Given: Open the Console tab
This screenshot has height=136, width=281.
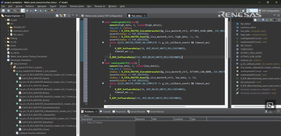Looking at the screenshot, I should click(x=105, y=111).
